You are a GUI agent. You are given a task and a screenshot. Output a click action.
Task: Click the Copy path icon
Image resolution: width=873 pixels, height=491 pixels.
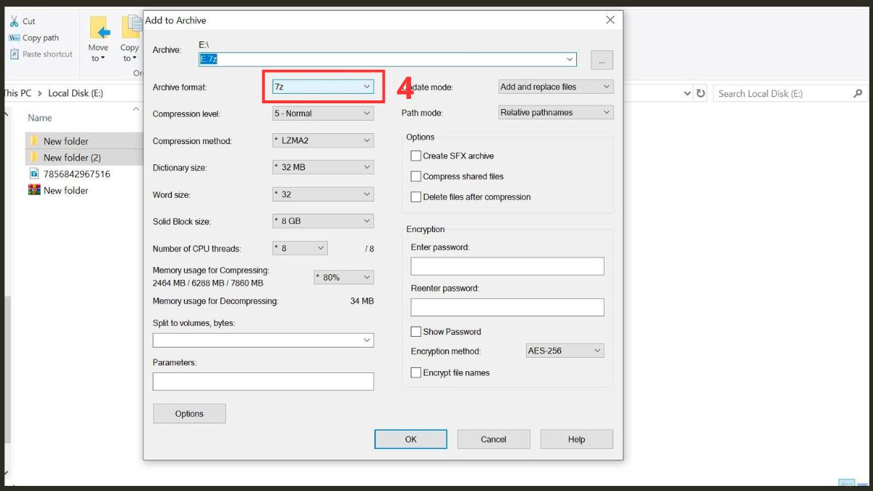tap(14, 38)
